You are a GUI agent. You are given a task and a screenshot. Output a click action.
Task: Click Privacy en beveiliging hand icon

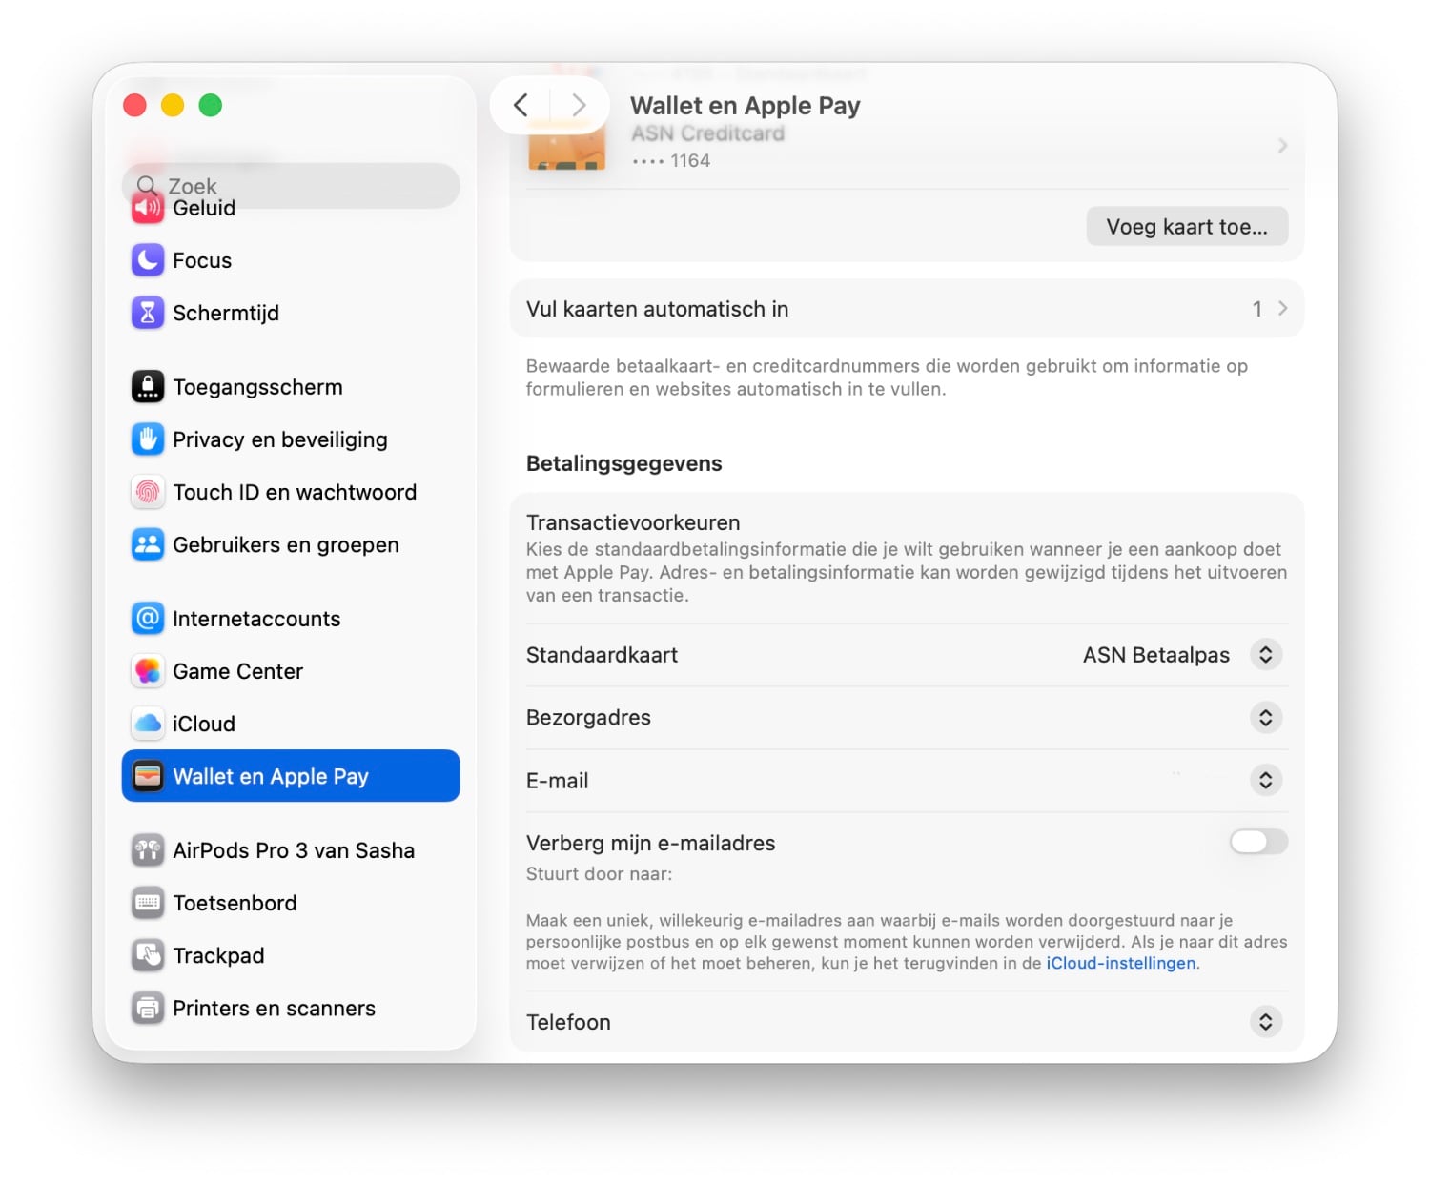(148, 439)
